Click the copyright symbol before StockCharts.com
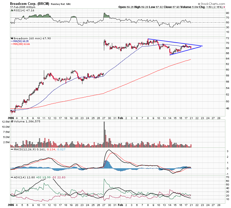 coord(199,4)
